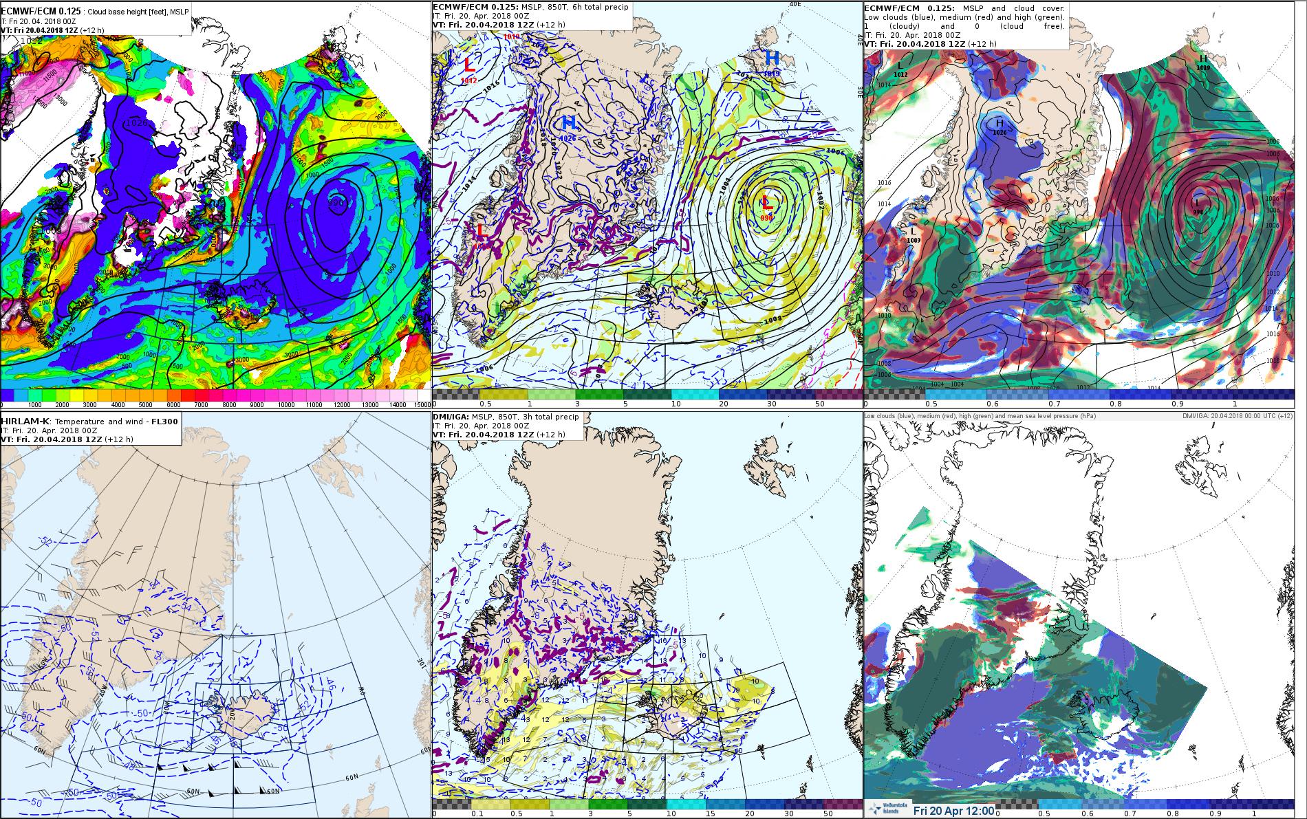Click the dark blue 0 ft swatch in cloud base legend
The height and width of the screenshot is (819, 1307).
pyautogui.click(x=7, y=395)
